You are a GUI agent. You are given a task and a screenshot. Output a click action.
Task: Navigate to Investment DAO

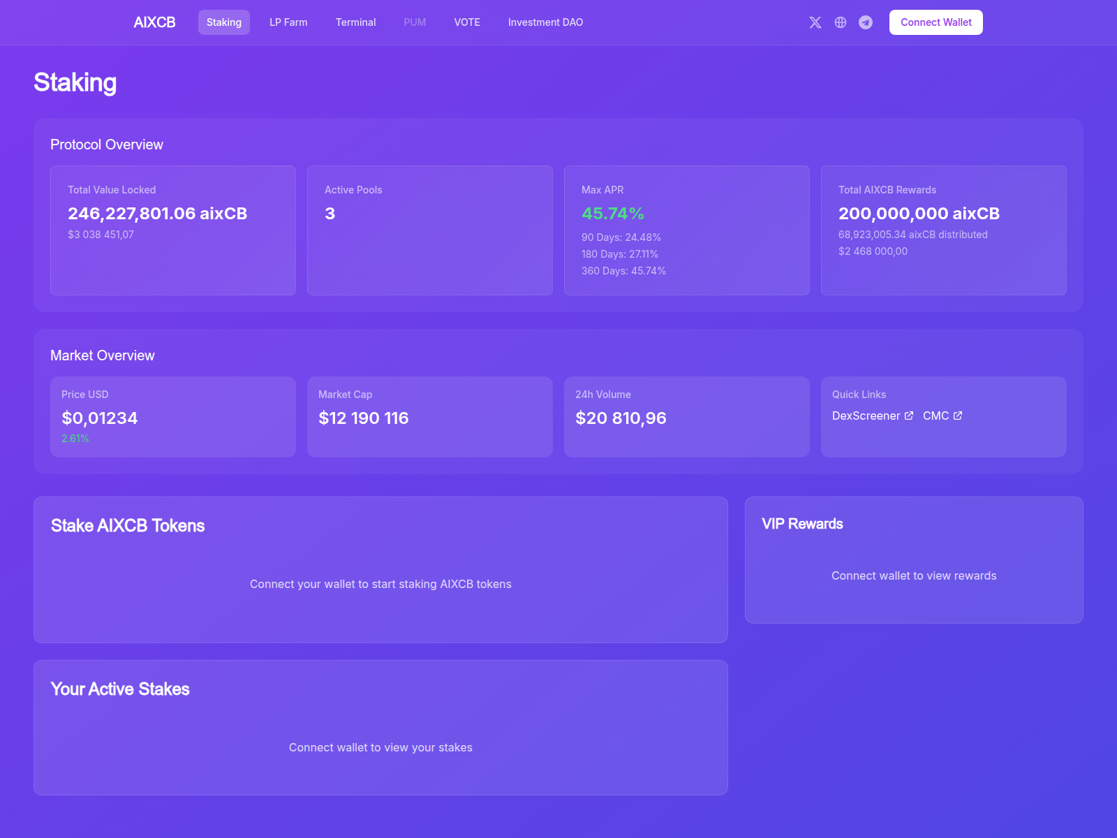[x=545, y=22]
